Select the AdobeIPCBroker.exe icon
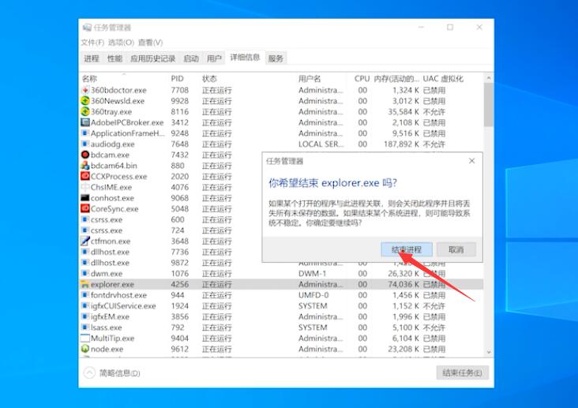 pos(85,123)
